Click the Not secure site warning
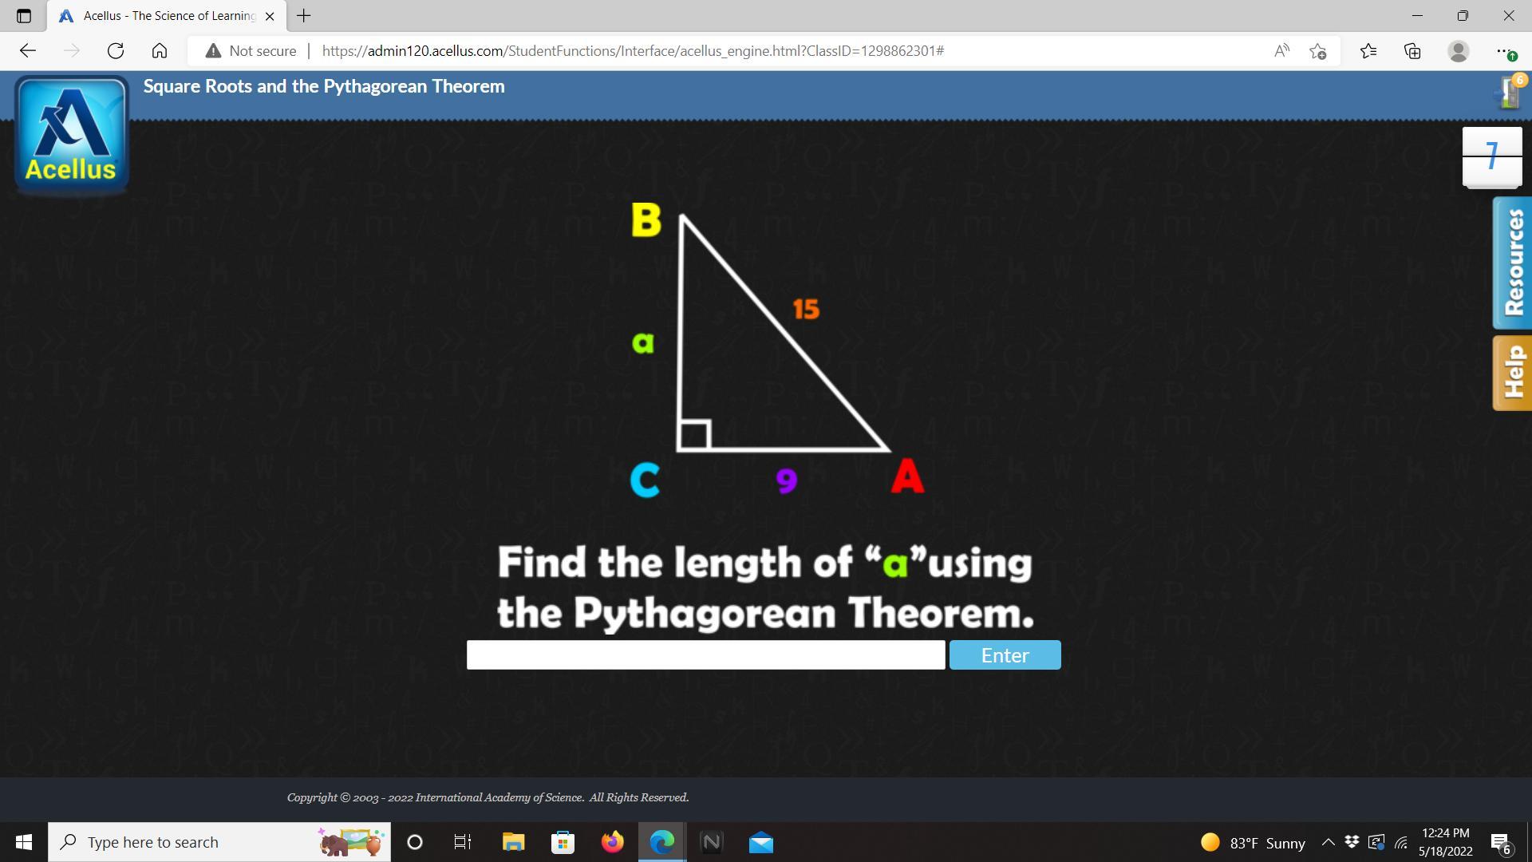 tap(251, 51)
